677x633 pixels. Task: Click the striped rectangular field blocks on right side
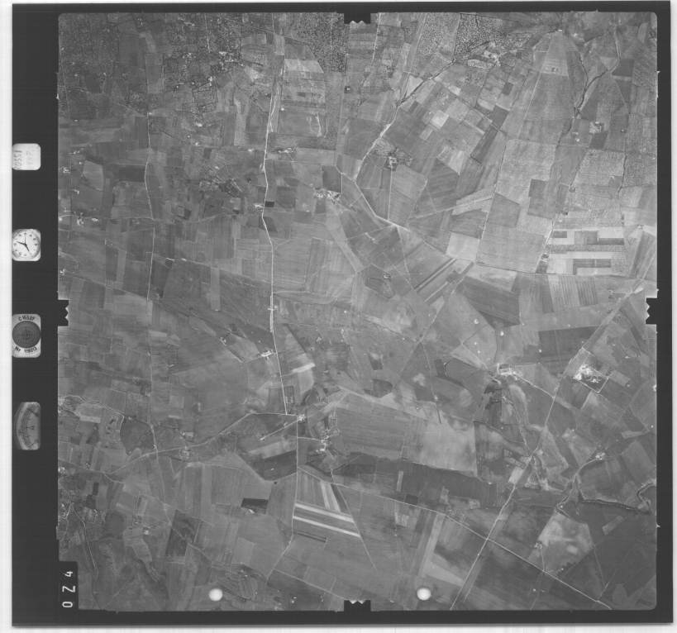click(589, 250)
